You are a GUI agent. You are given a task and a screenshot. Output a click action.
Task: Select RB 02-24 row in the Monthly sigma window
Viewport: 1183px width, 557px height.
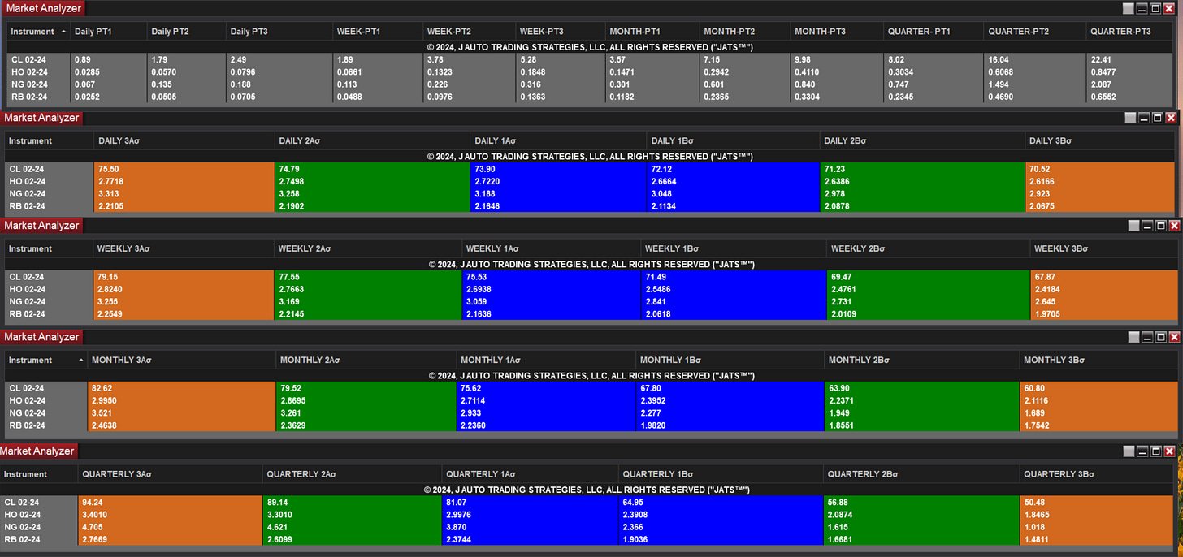[590, 425]
